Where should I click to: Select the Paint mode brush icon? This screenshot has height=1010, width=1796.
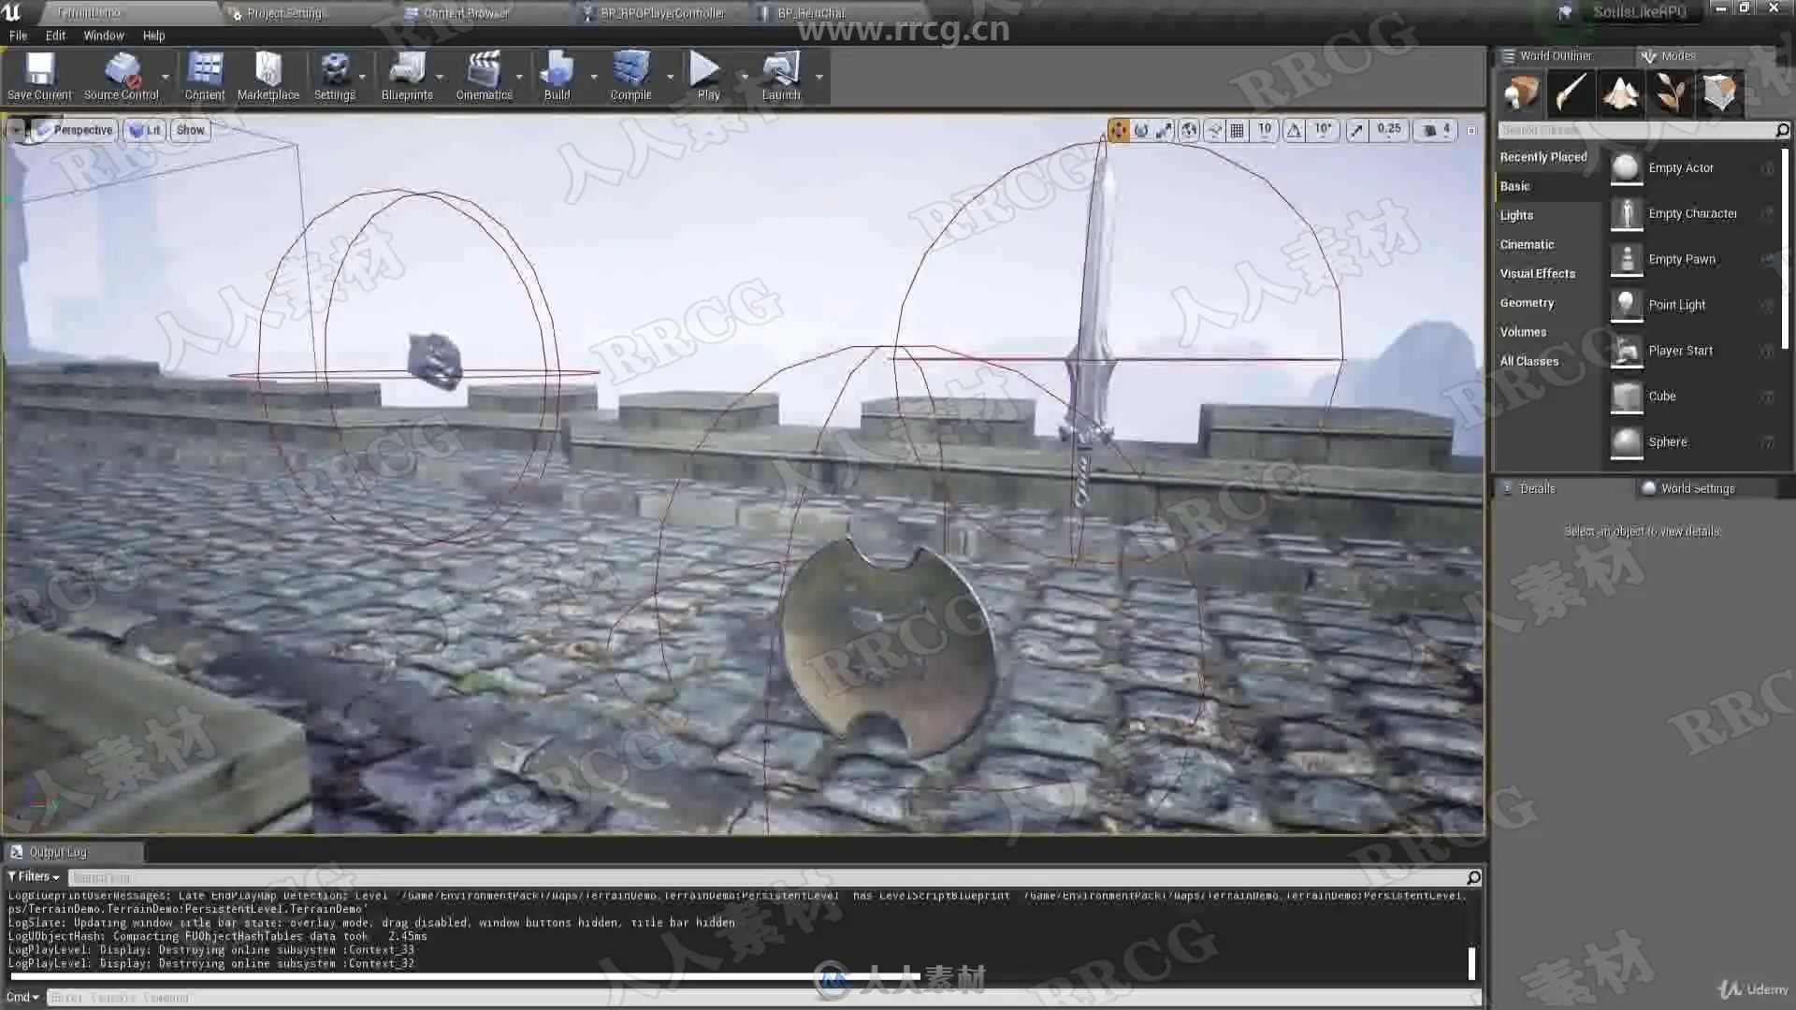point(1571,93)
